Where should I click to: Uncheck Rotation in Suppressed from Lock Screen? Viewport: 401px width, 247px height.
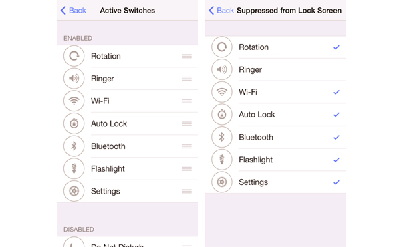click(336, 47)
